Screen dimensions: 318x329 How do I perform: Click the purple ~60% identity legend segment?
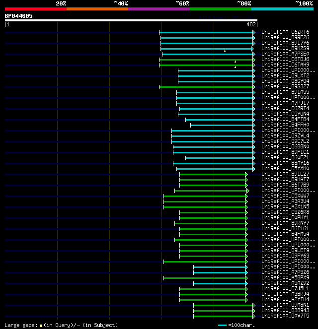[159, 9]
